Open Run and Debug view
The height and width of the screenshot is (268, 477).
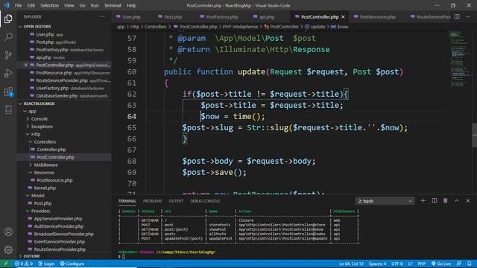point(8,73)
